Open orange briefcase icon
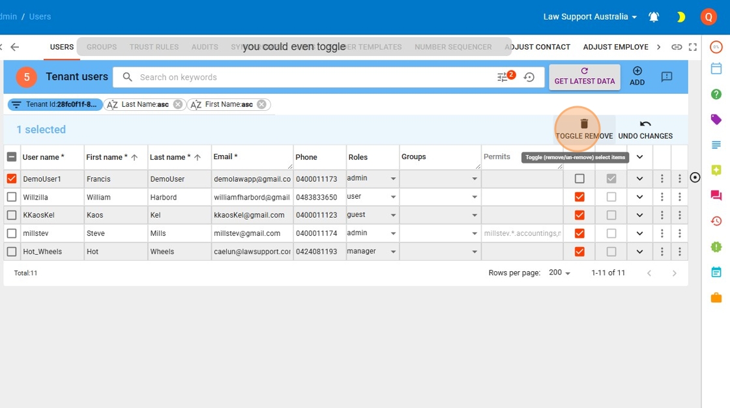This screenshot has height=408, width=730. pos(716,297)
